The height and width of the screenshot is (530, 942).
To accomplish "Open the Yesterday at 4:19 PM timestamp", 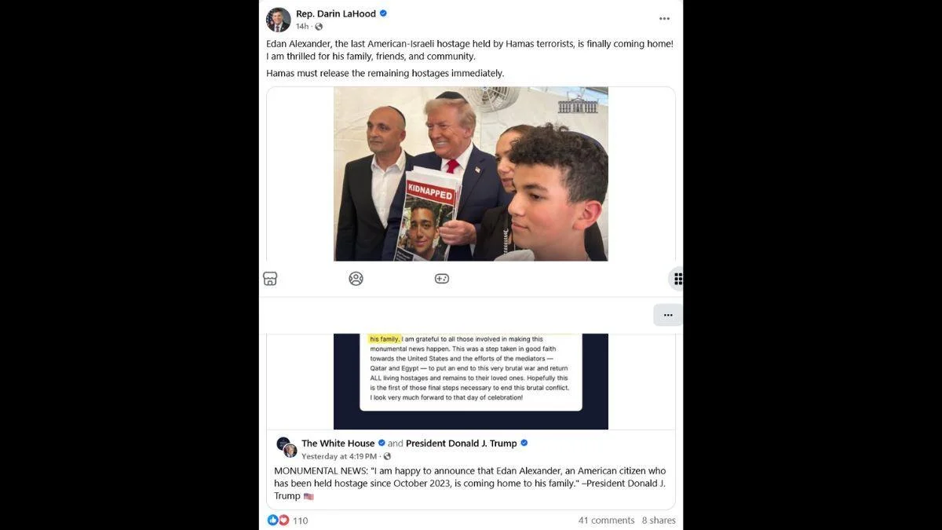I will 339,456.
